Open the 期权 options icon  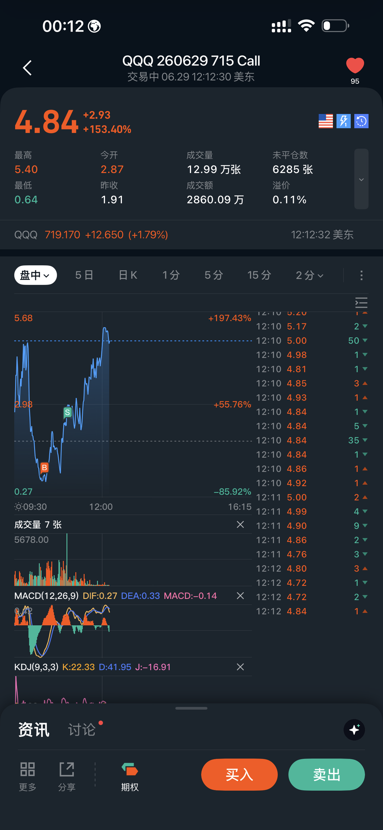pyautogui.click(x=130, y=776)
